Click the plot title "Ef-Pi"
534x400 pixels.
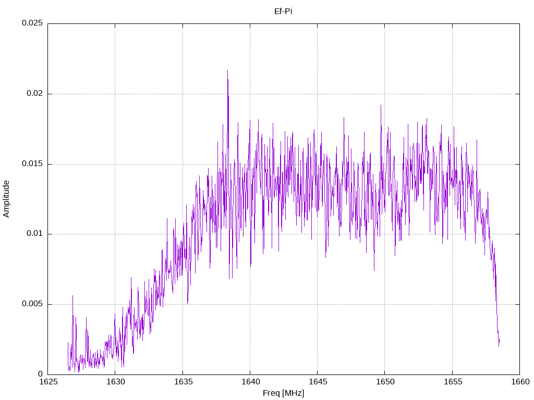pos(283,11)
